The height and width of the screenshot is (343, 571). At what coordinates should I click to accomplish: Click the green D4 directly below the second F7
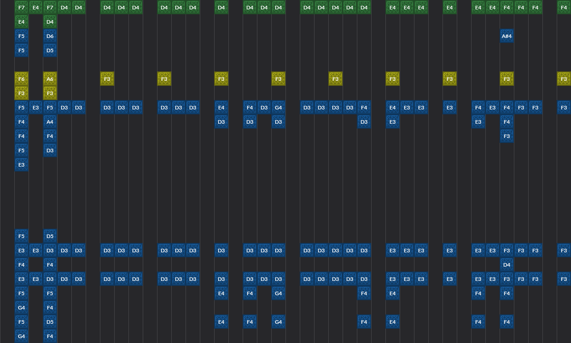click(50, 22)
